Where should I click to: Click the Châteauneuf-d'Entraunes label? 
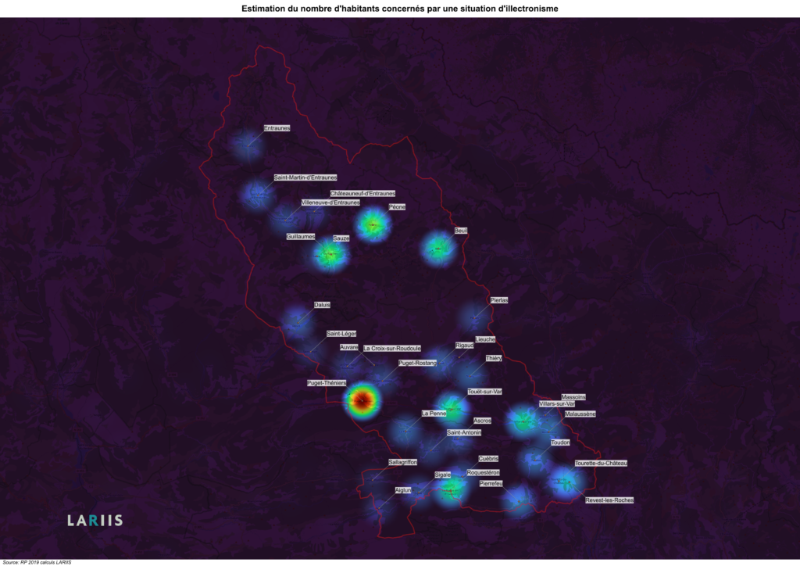click(362, 193)
